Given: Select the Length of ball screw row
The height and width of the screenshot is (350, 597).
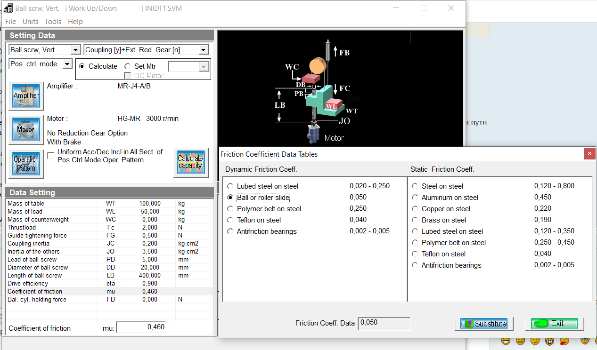Looking at the screenshot, I should (109, 276).
